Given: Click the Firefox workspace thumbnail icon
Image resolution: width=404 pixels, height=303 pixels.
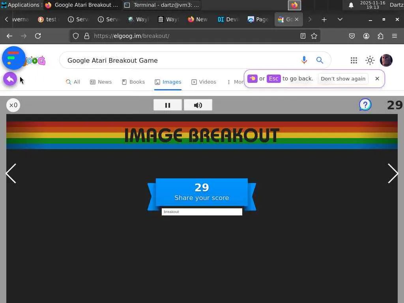Looking at the screenshot, I should (294, 5).
